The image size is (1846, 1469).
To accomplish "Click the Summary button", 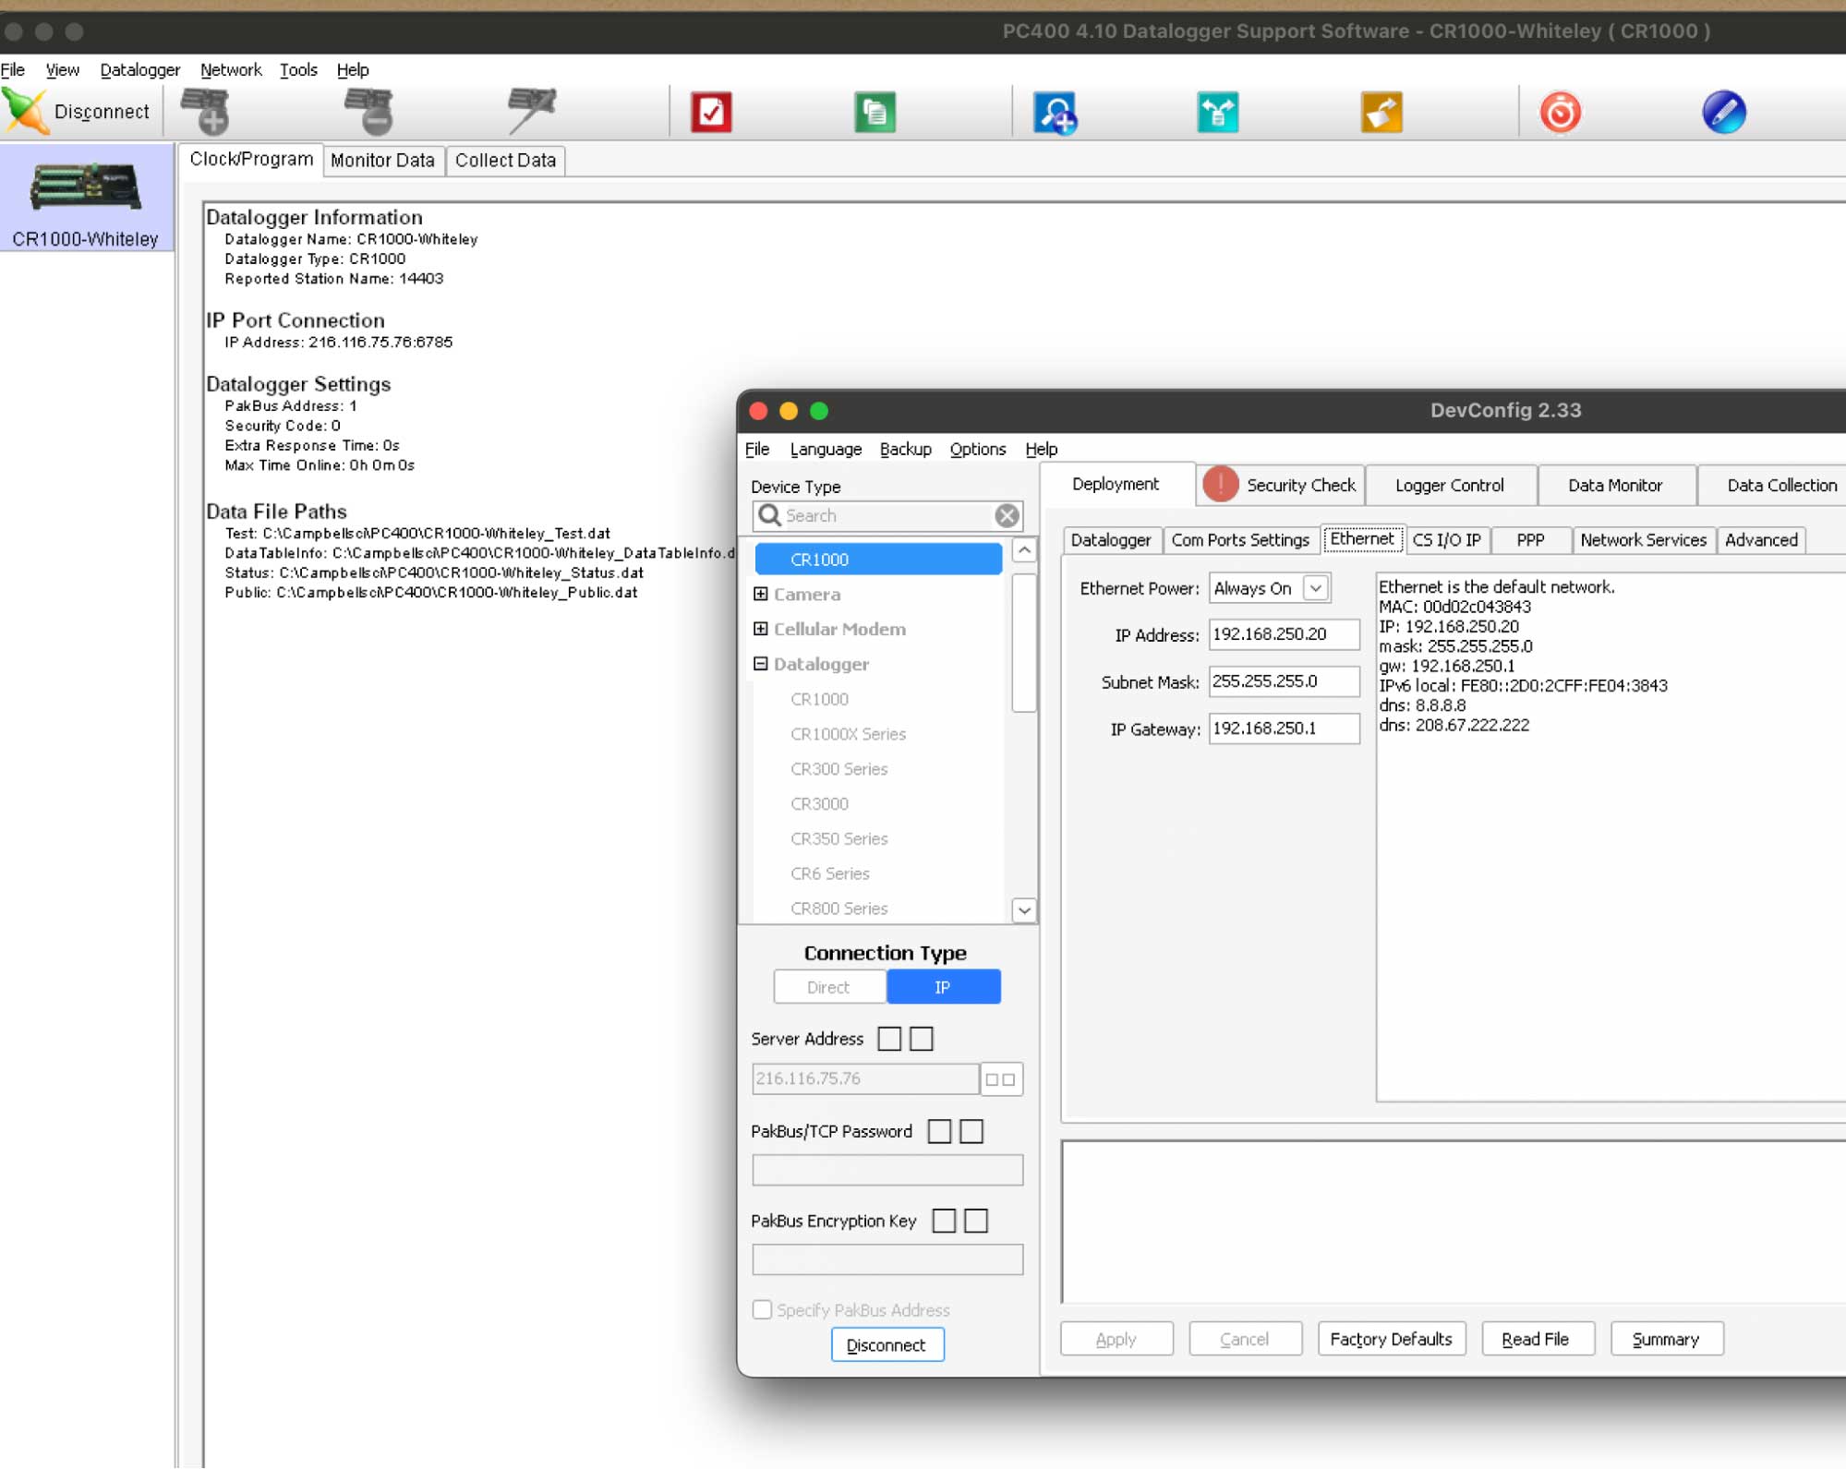I will tap(1666, 1339).
